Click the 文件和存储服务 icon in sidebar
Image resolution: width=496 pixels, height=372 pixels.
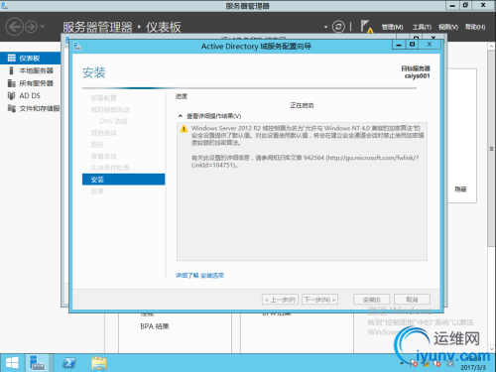12,108
